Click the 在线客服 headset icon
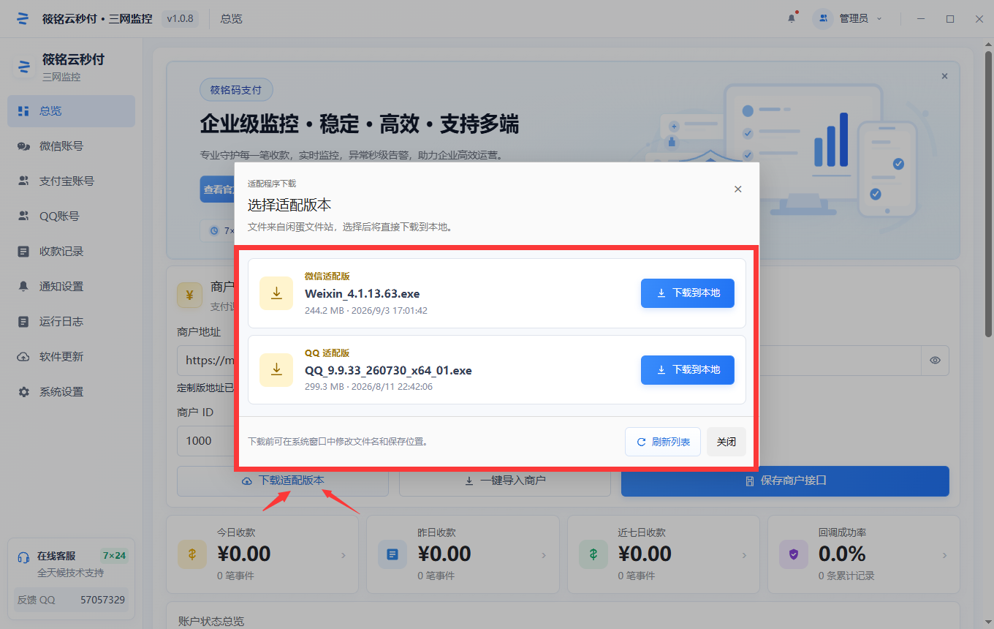 (23, 557)
